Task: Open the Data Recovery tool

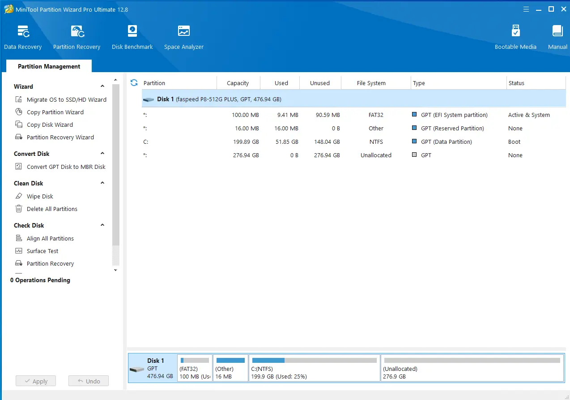Action: coord(23,37)
